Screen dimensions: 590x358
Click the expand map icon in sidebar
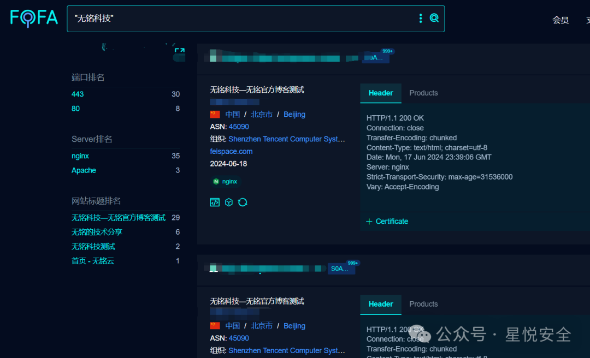[x=180, y=51]
